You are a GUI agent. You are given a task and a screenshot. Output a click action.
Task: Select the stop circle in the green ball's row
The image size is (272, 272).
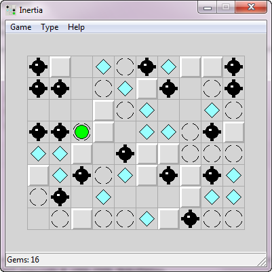point(190,132)
